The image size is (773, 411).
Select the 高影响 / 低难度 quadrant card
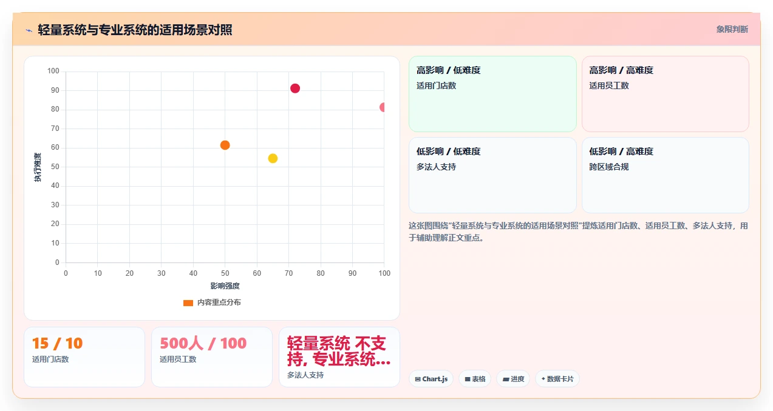coord(492,94)
